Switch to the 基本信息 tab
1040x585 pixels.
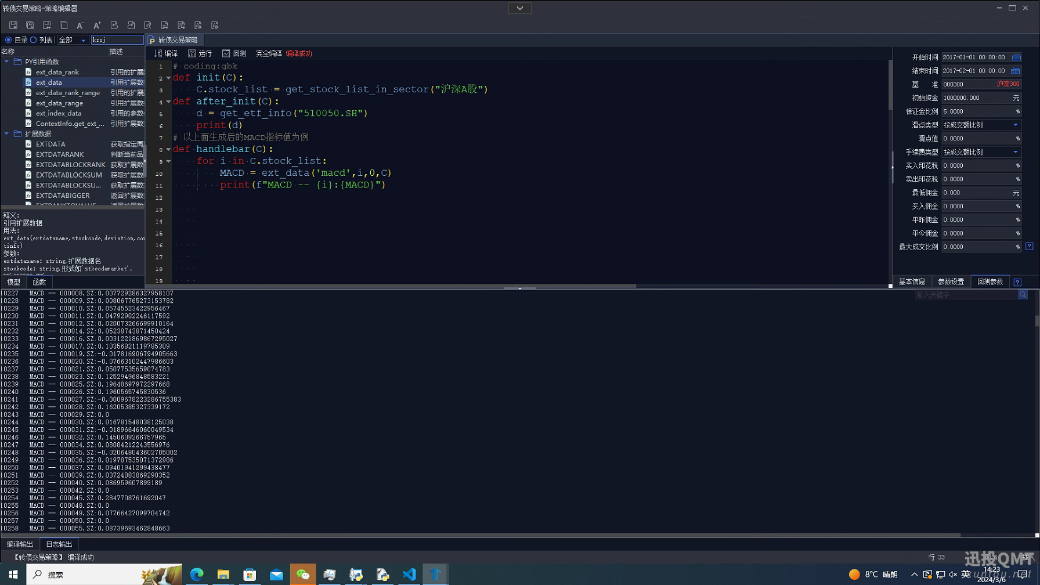click(912, 282)
